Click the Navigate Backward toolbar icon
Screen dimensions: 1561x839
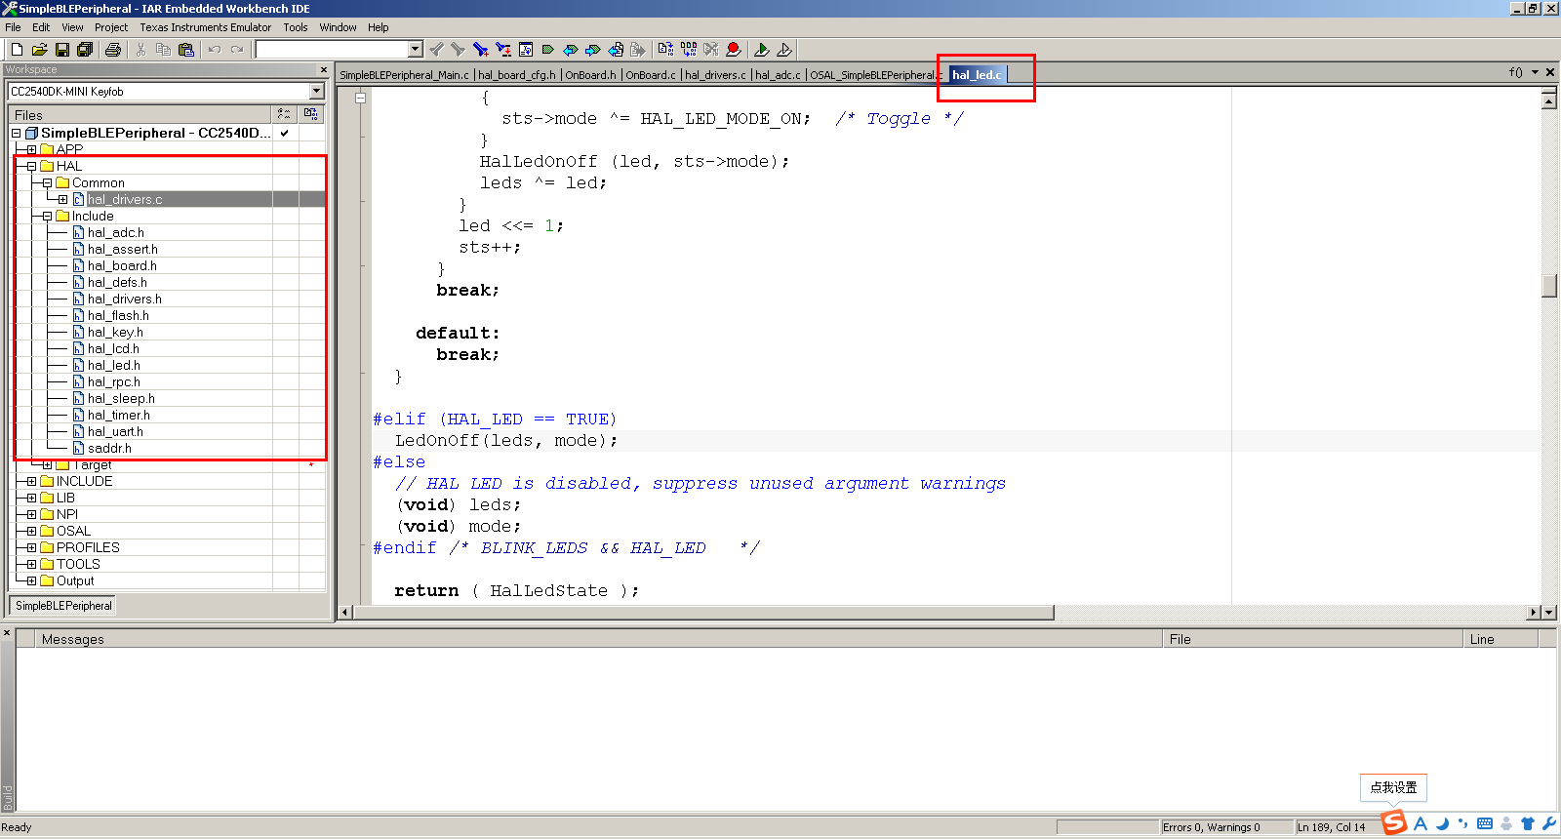point(616,50)
